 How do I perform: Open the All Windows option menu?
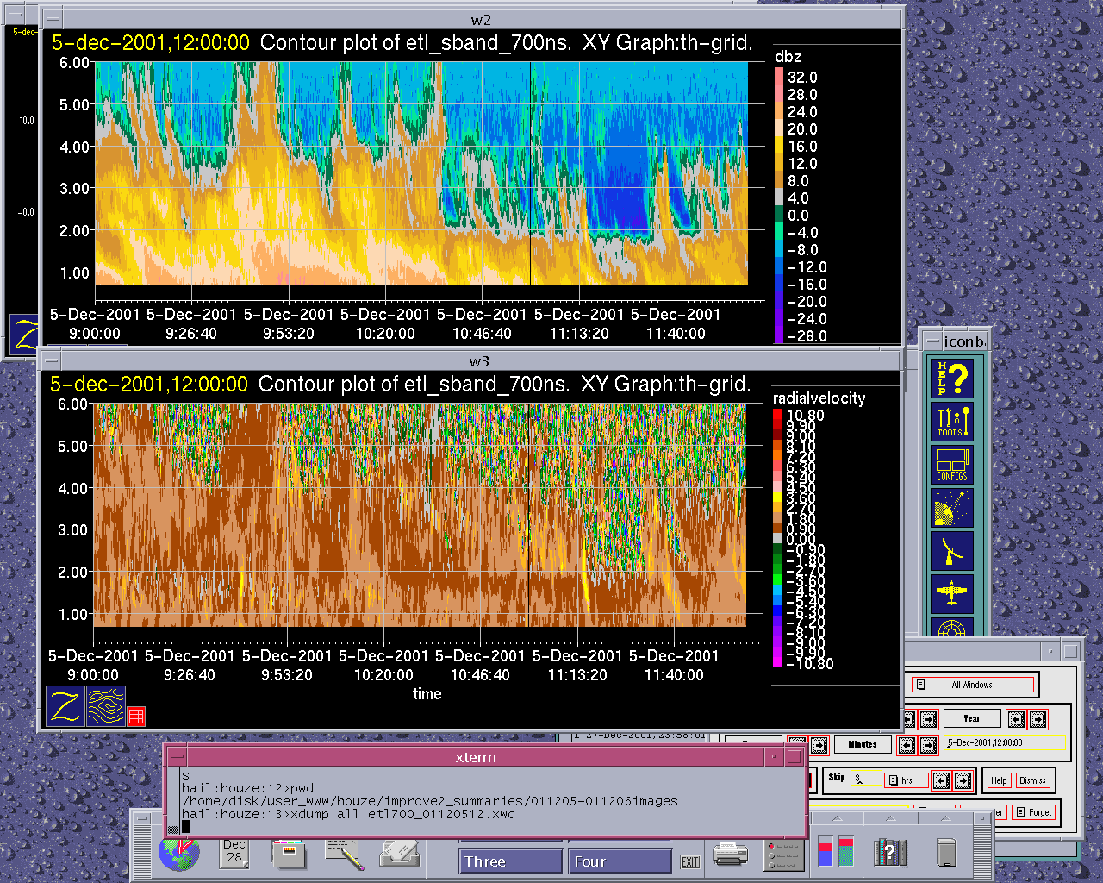tap(972, 685)
